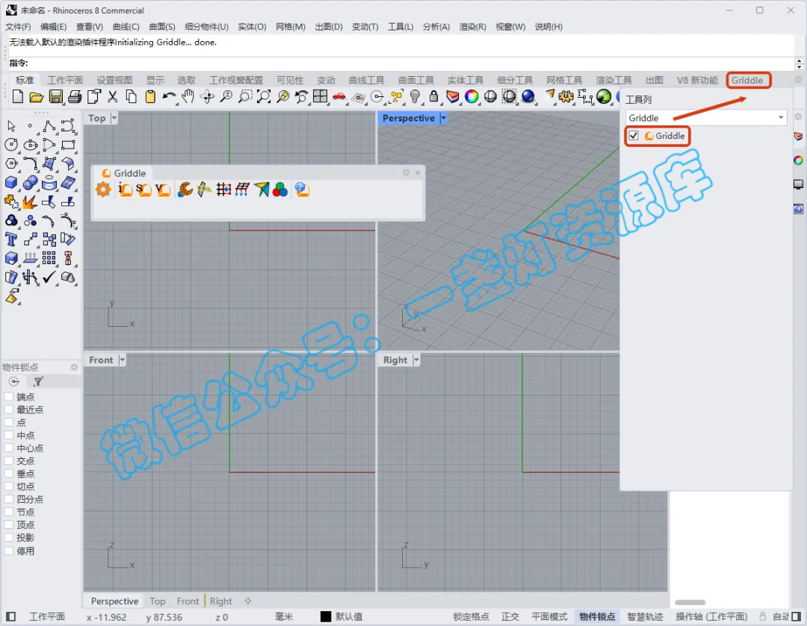This screenshot has width=807, height=626.
Task: Open floating Griddle toolbar gear options
Action: pyautogui.click(x=406, y=172)
